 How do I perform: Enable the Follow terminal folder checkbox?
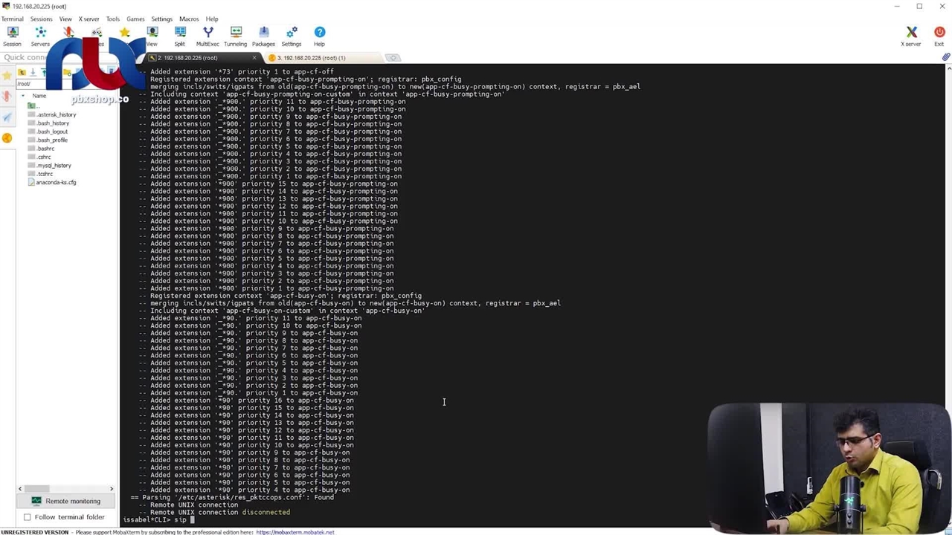coord(28,517)
